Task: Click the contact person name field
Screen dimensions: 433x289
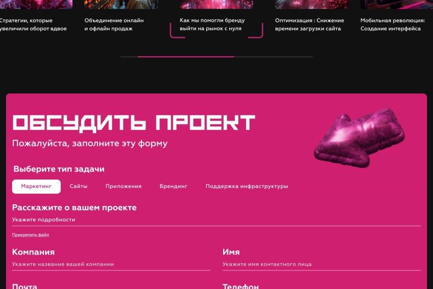Action: [322, 264]
